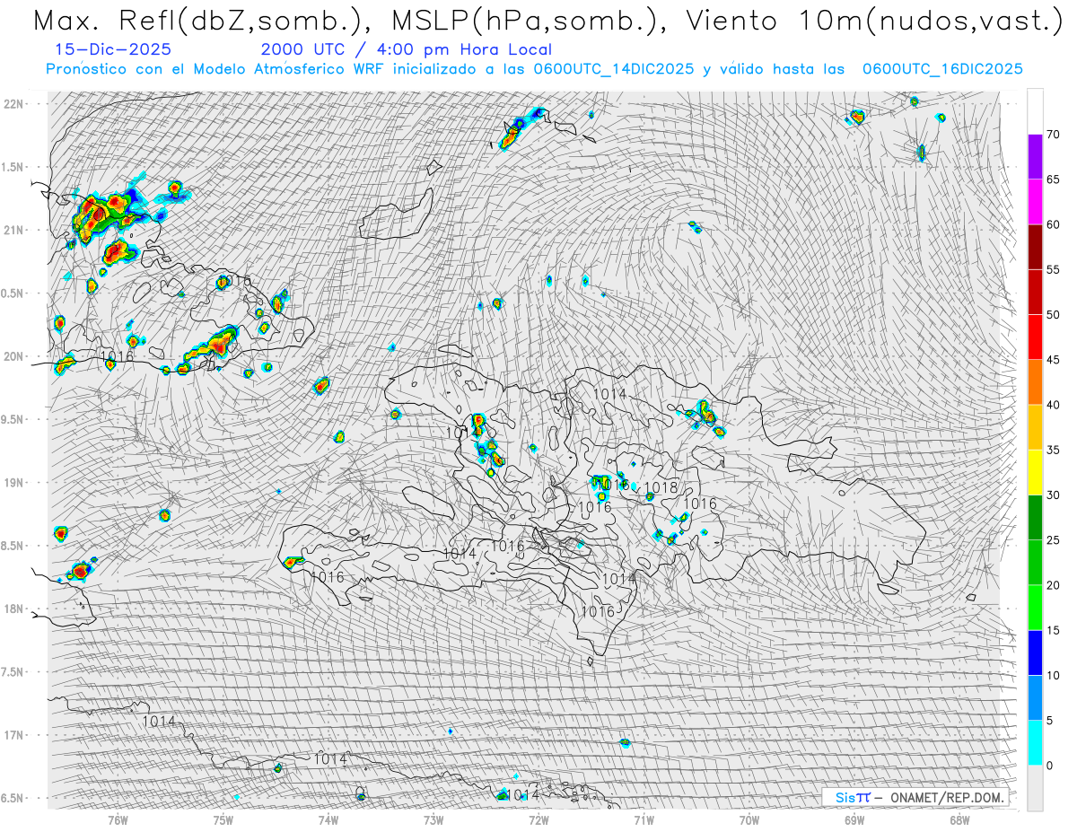Click the colorbar value label '15'
Screen dimensions: 1077x832
tap(1053, 630)
